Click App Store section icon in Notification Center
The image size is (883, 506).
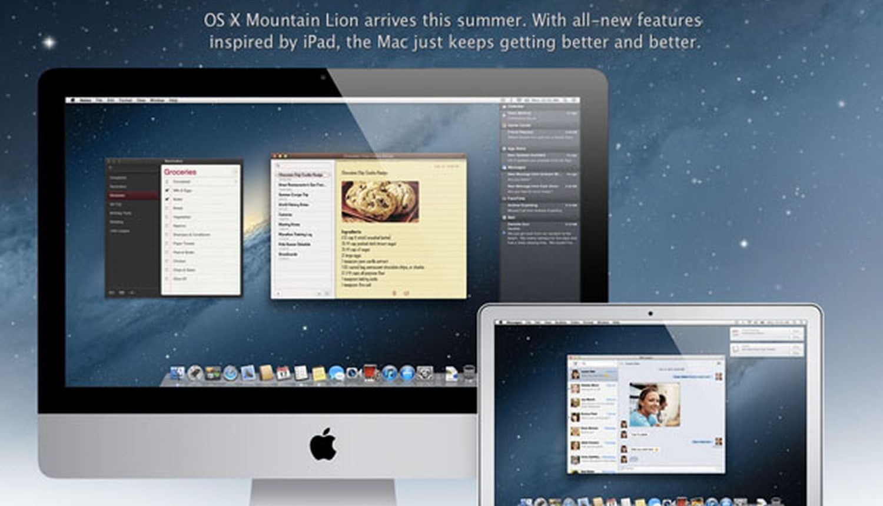coord(504,149)
